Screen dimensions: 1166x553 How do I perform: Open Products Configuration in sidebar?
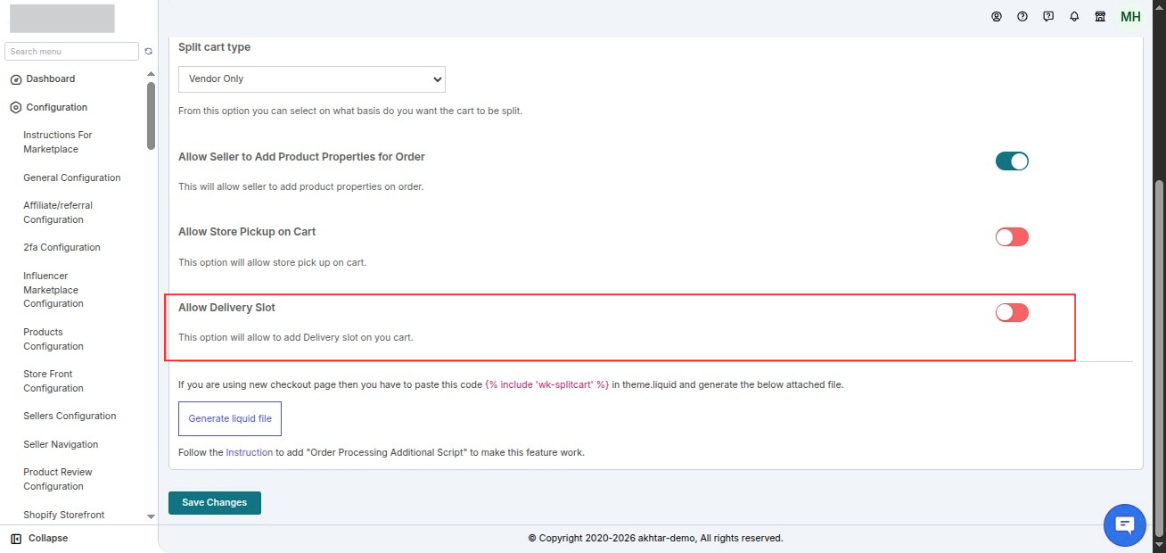click(53, 339)
